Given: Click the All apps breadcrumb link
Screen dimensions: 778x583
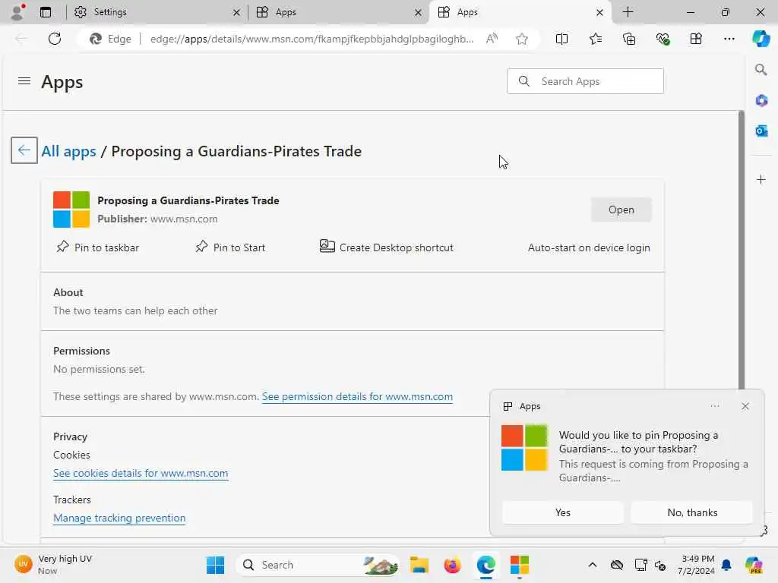Looking at the screenshot, I should pos(68,151).
